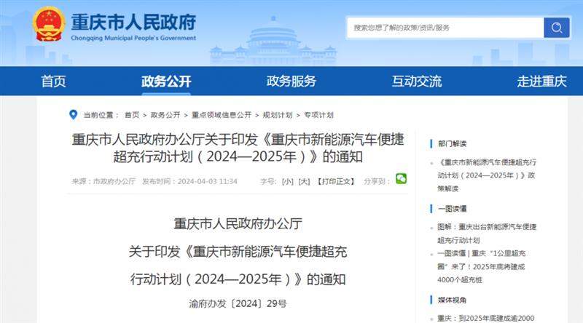Click the 部门解读 section heading

pos(452,144)
